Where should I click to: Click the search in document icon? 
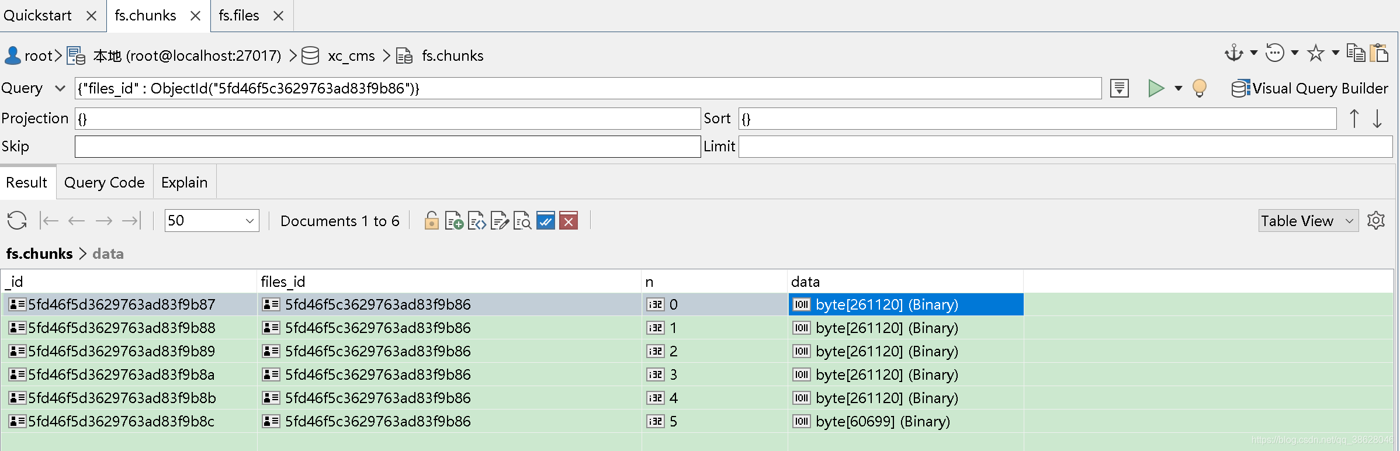pyautogui.click(x=522, y=221)
